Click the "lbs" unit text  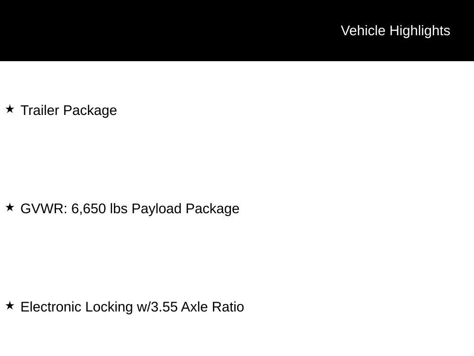coord(118,209)
